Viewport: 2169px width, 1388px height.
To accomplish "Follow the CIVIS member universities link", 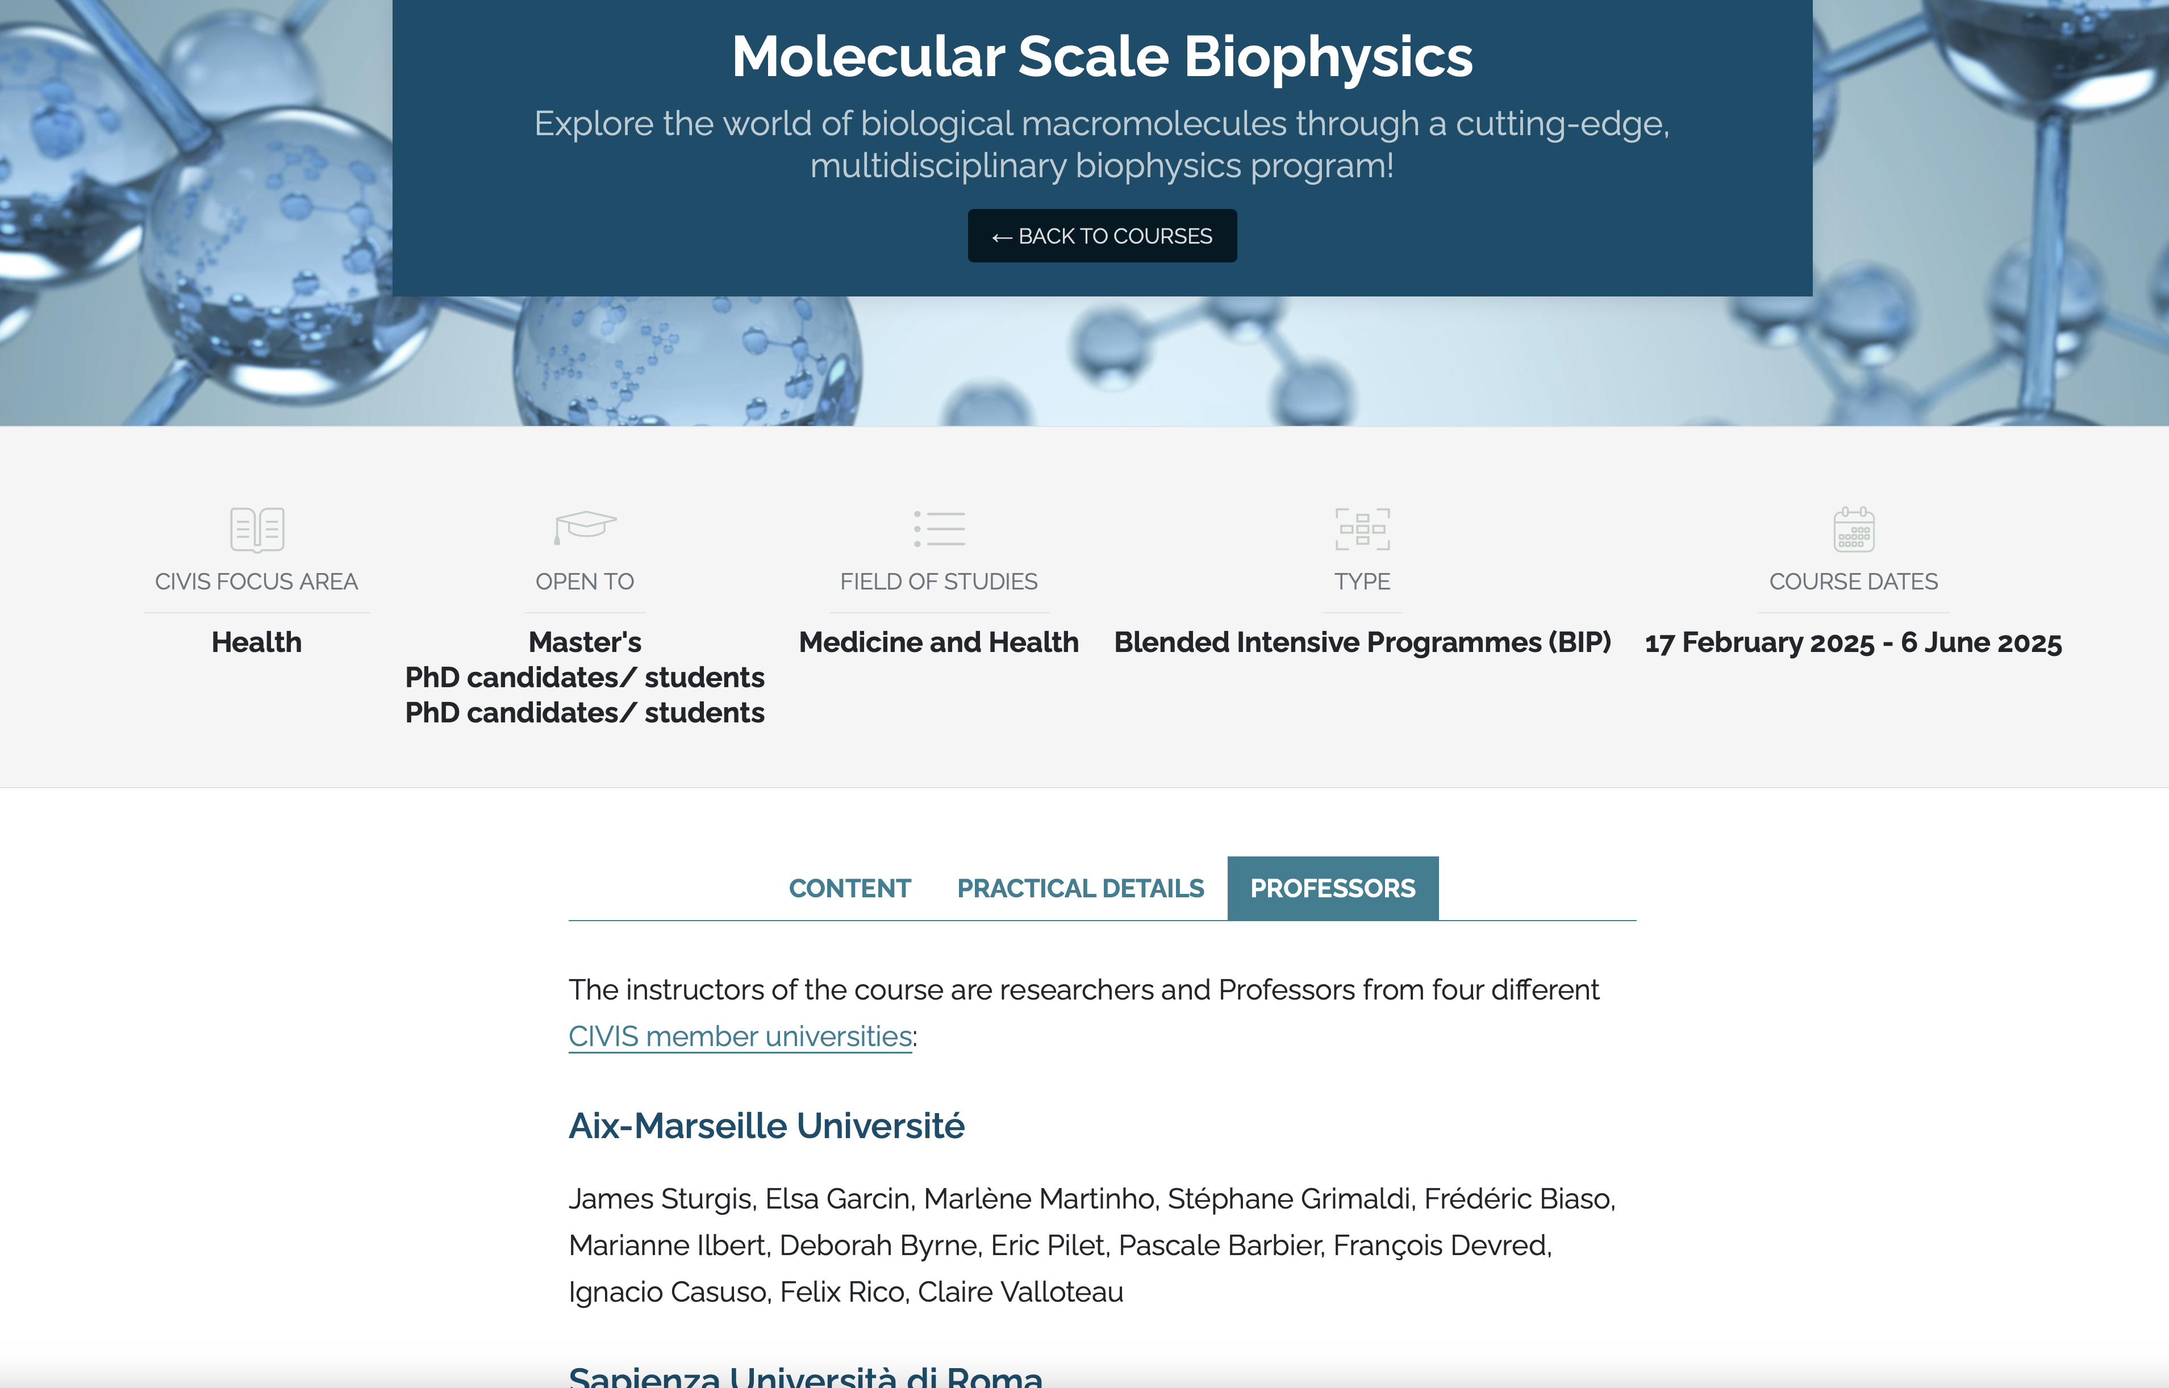I will (x=740, y=1036).
